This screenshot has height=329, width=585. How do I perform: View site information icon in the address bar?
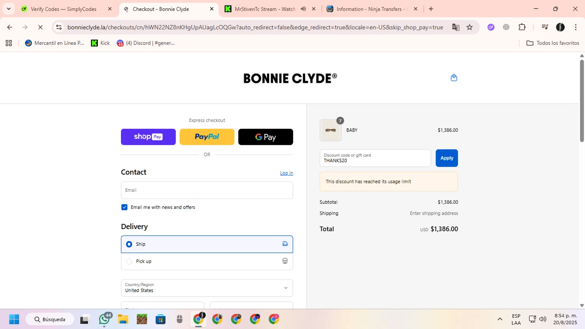click(x=59, y=27)
